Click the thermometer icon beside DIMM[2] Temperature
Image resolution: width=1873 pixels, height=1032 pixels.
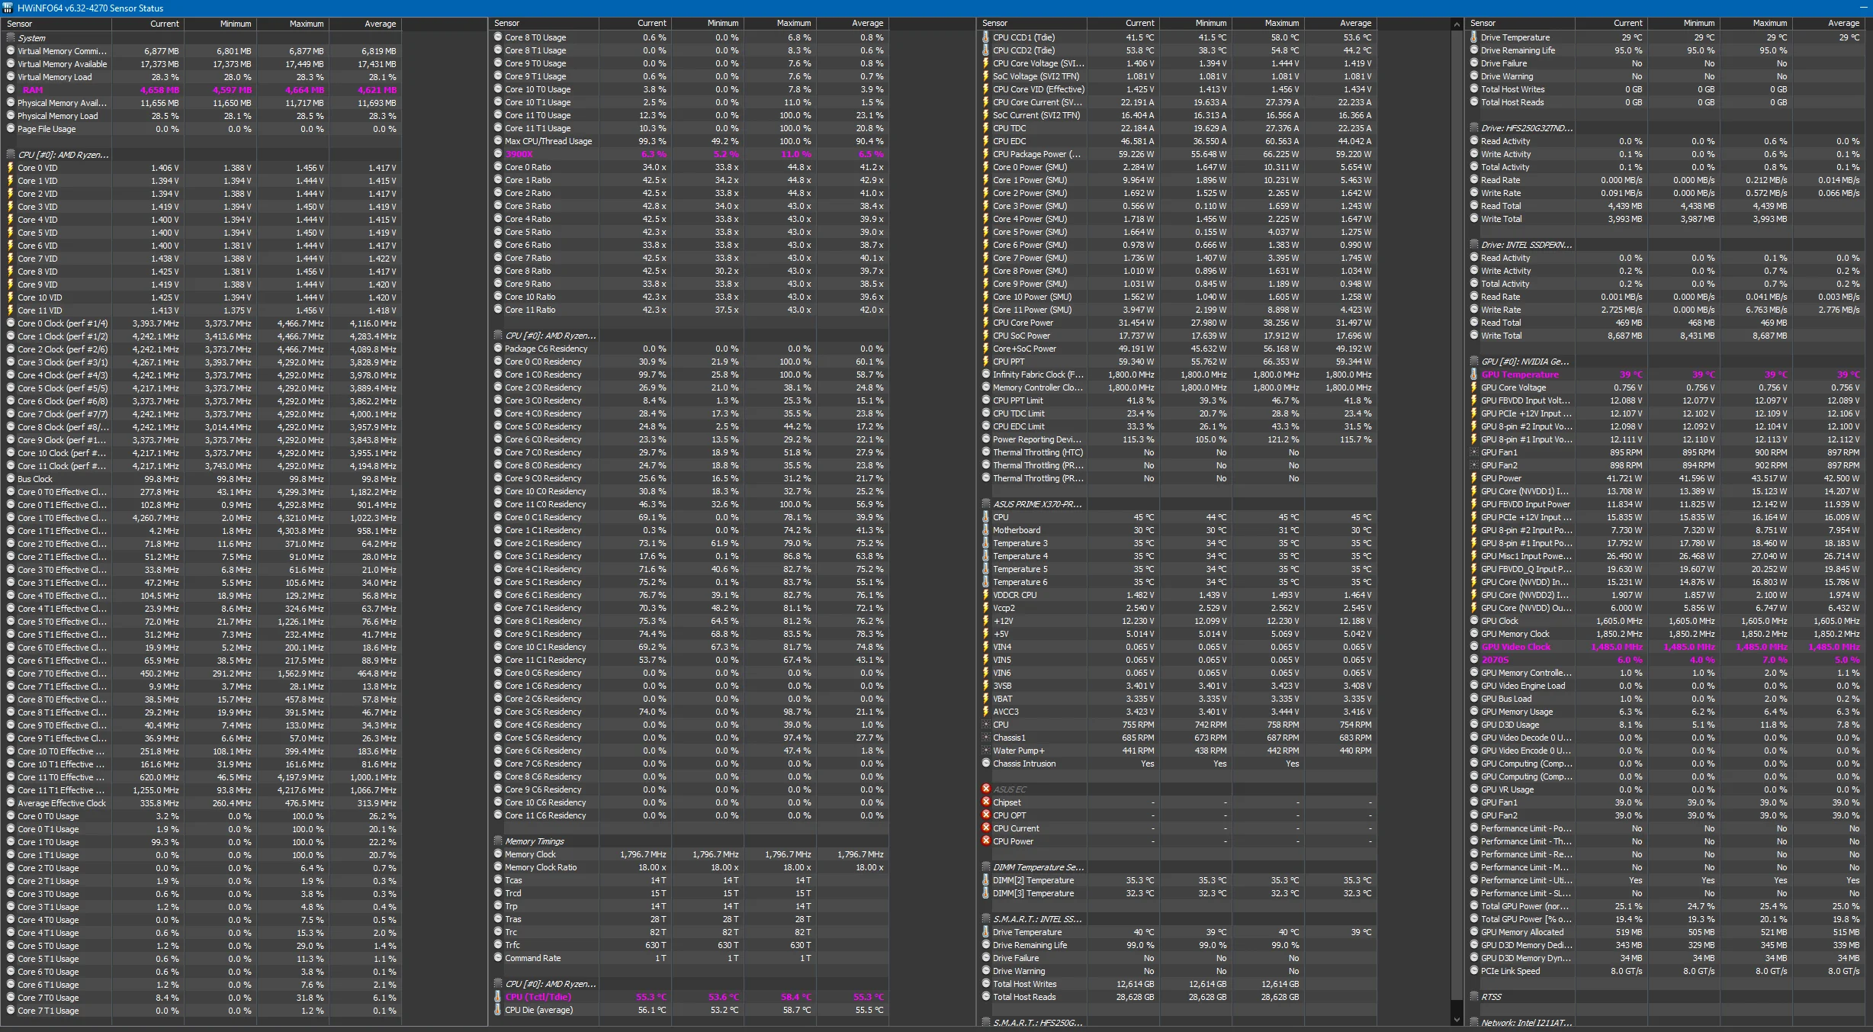(x=986, y=880)
